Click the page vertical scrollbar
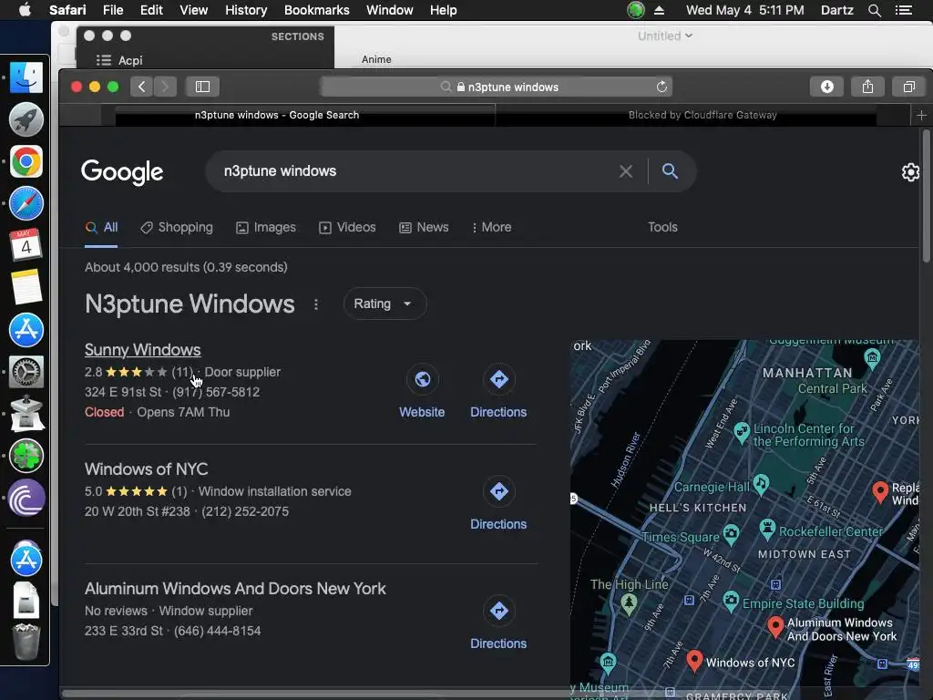Screen dimensions: 933x700 (x=926, y=197)
